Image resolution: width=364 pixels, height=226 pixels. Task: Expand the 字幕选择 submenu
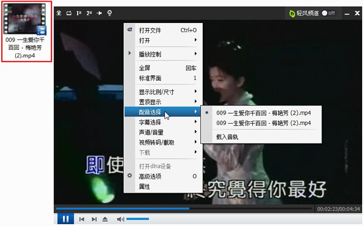tap(163, 122)
